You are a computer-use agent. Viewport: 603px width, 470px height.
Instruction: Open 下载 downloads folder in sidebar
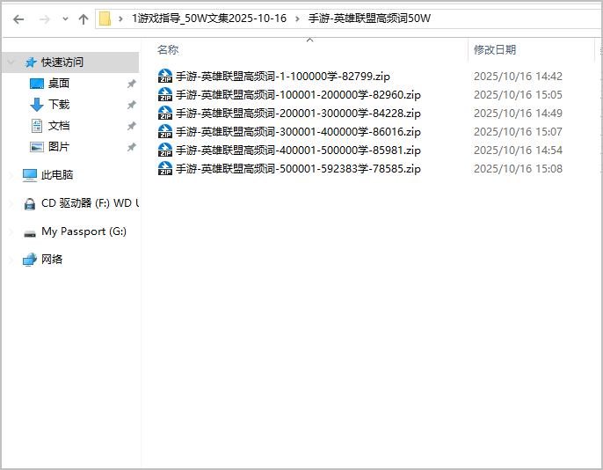tap(59, 105)
